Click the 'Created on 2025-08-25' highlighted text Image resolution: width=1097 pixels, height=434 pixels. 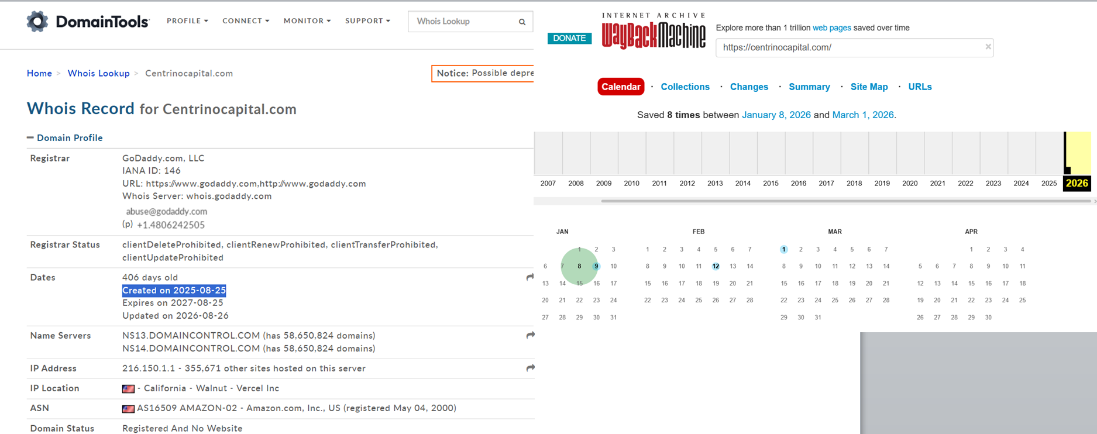[174, 290]
